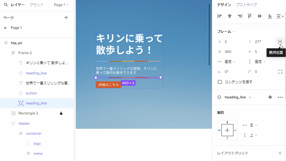Click the 詳細はこちら button on canvas
The height and width of the screenshot is (161, 286).
tap(108, 85)
